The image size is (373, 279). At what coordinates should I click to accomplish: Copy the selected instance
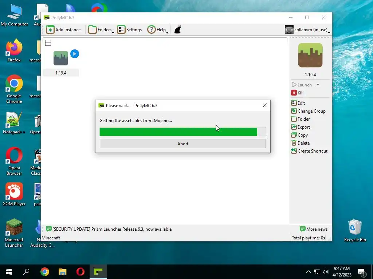[x=299, y=135]
